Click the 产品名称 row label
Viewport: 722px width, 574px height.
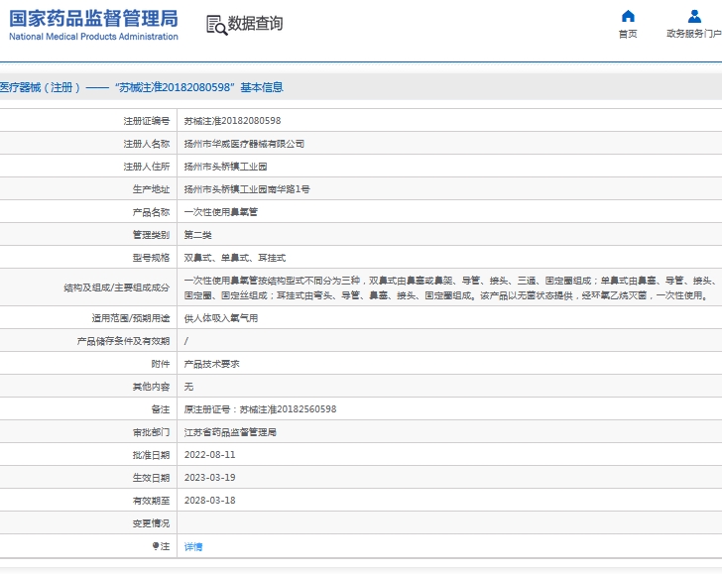tap(151, 212)
